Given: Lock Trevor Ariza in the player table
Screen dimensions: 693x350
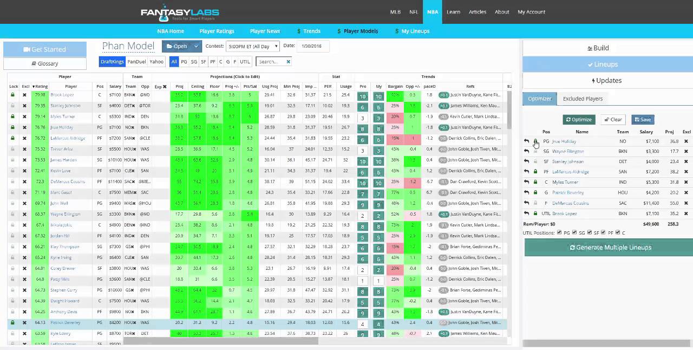Looking at the screenshot, I should coord(13,149).
